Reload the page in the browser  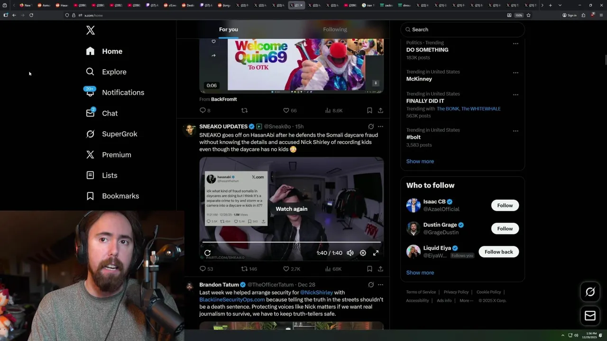(31, 15)
